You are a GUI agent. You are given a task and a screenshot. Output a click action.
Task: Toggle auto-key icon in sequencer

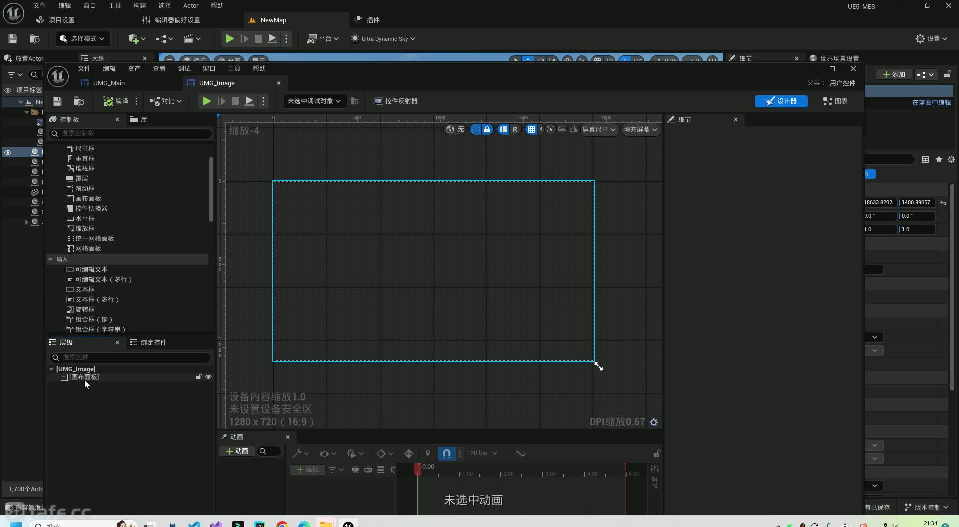[408, 454]
